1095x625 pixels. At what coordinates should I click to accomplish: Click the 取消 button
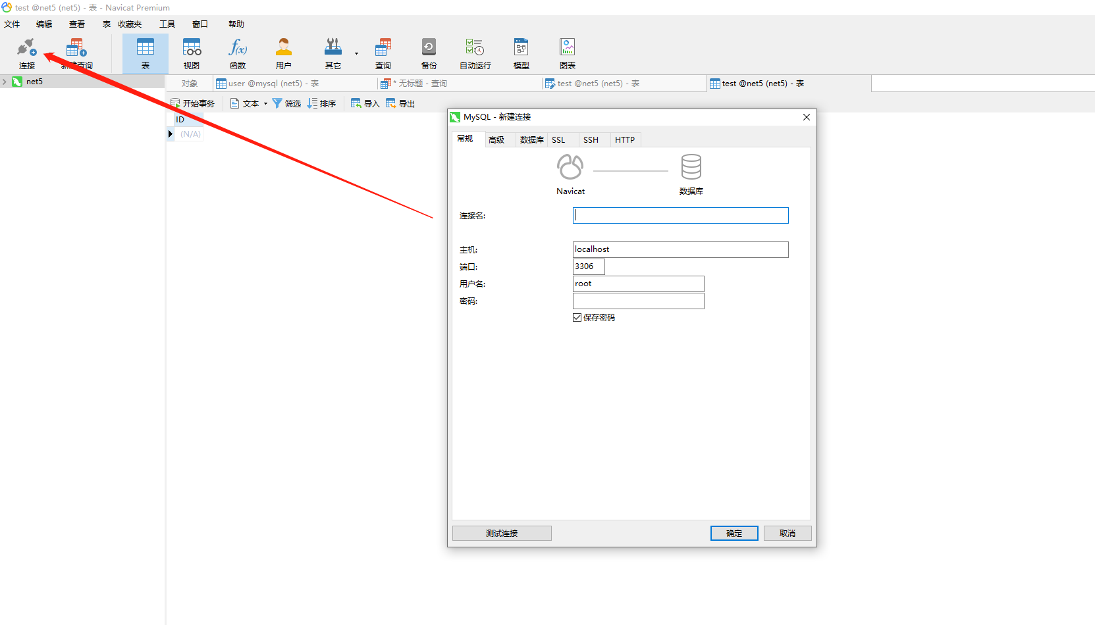788,534
